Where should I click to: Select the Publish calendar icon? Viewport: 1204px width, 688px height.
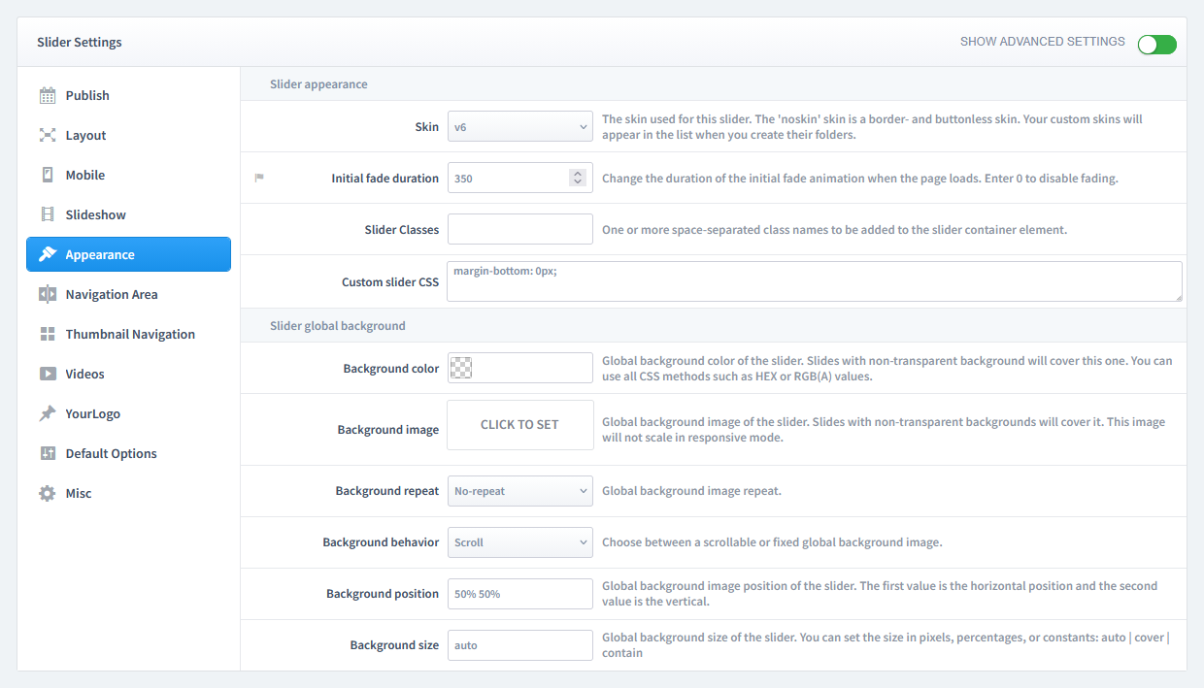(47, 95)
